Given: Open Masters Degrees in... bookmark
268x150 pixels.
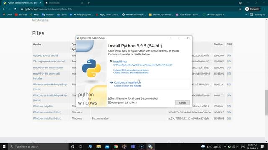Looking at the screenshot, I should pos(214,15).
